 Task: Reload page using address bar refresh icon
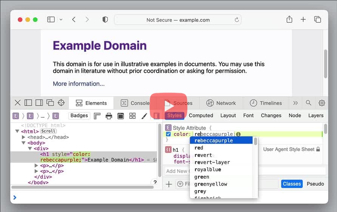pos(237,20)
